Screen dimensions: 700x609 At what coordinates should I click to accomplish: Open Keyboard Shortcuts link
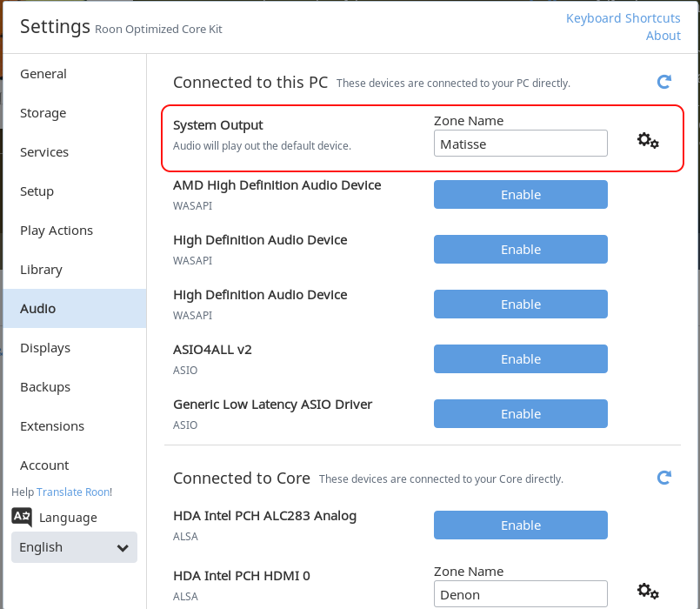(623, 18)
